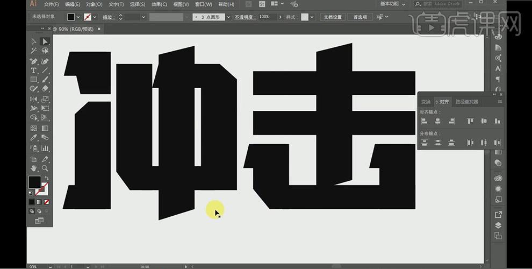Switch to the 路径查找器 panel tab
The image size is (532, 269).
(x=467, y=102)
